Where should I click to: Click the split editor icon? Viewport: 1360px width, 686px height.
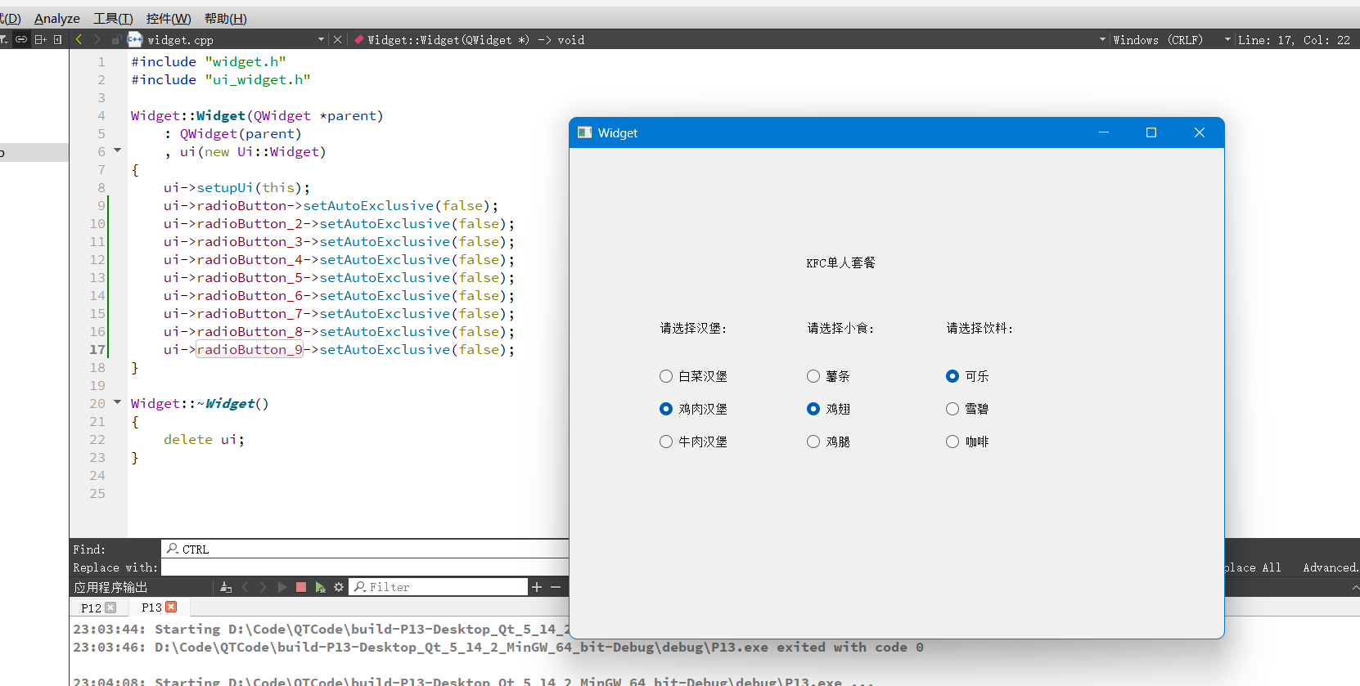(40, 39)
